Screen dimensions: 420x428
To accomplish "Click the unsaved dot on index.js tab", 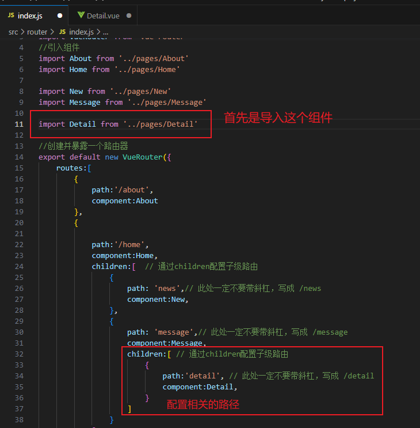I will click(x=60, y=16).
